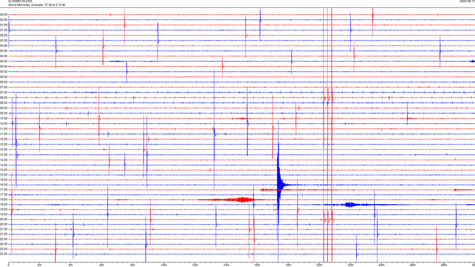Viewport: 475px width, 267px height.
Task: Click the '18:30' time row label
Action: click(4, 204)
